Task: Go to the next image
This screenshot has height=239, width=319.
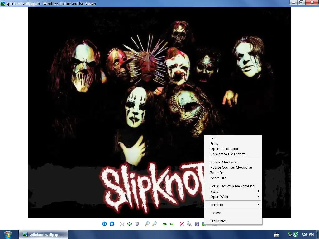Action: tap(112, 224)
